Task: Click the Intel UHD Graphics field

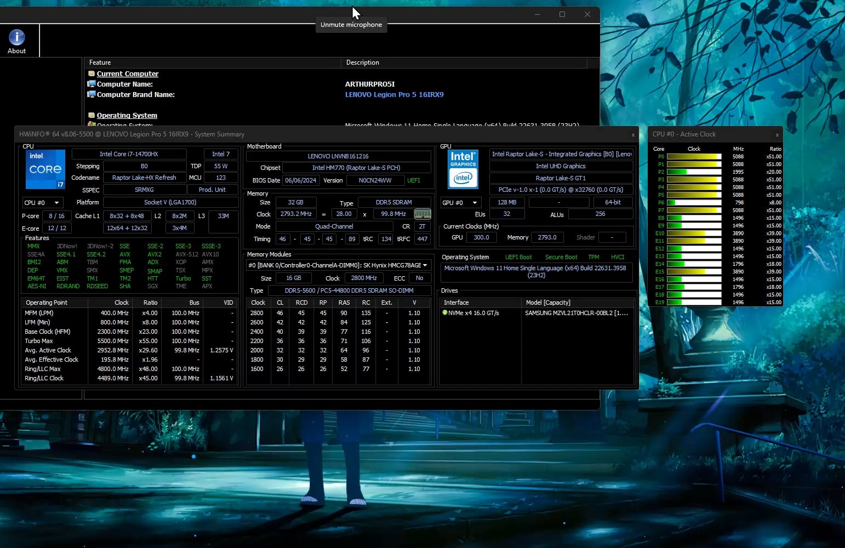Action: [x=561, y=166]
